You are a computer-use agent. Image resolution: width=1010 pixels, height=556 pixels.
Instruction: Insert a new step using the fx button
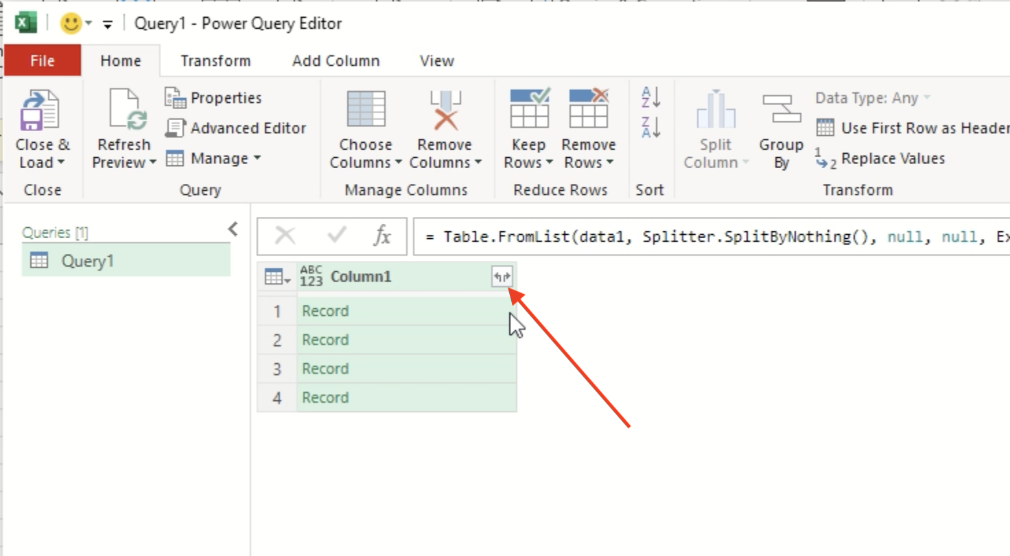click(x=382, y=236)
